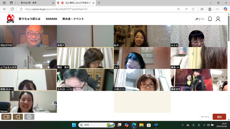Reload the current page
Viewport: 230px width, 129px height.
pos(12,9)
